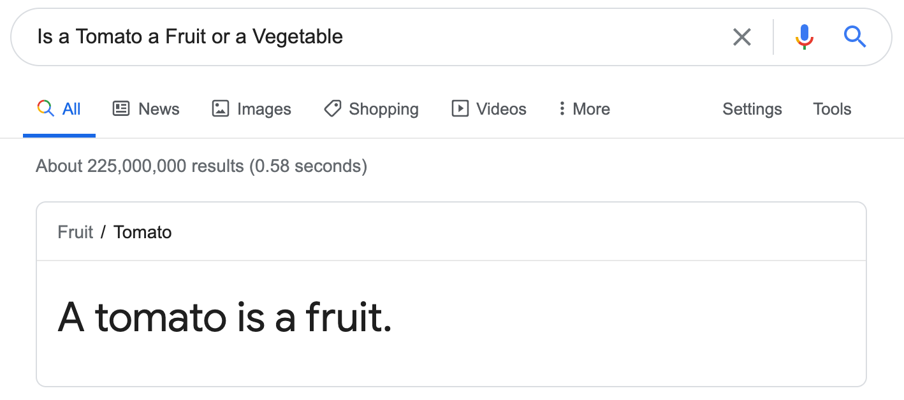Switch to the All results tab

tap(59, 109)
